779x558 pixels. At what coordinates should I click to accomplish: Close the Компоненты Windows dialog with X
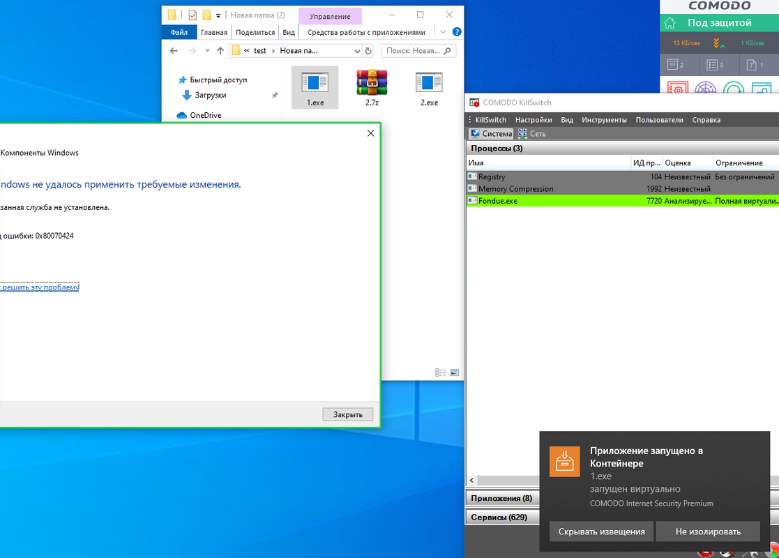click(x=370, y=133)
